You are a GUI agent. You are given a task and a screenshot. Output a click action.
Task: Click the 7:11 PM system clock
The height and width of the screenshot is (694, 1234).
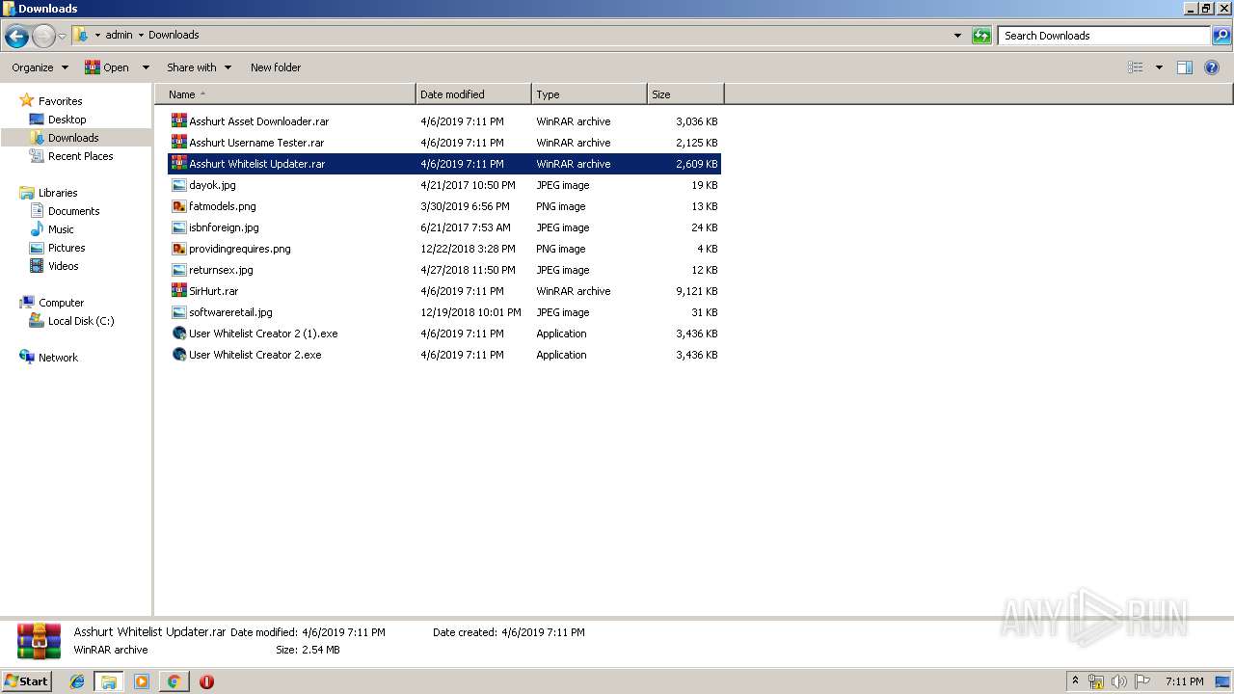tap(1184, 681)
